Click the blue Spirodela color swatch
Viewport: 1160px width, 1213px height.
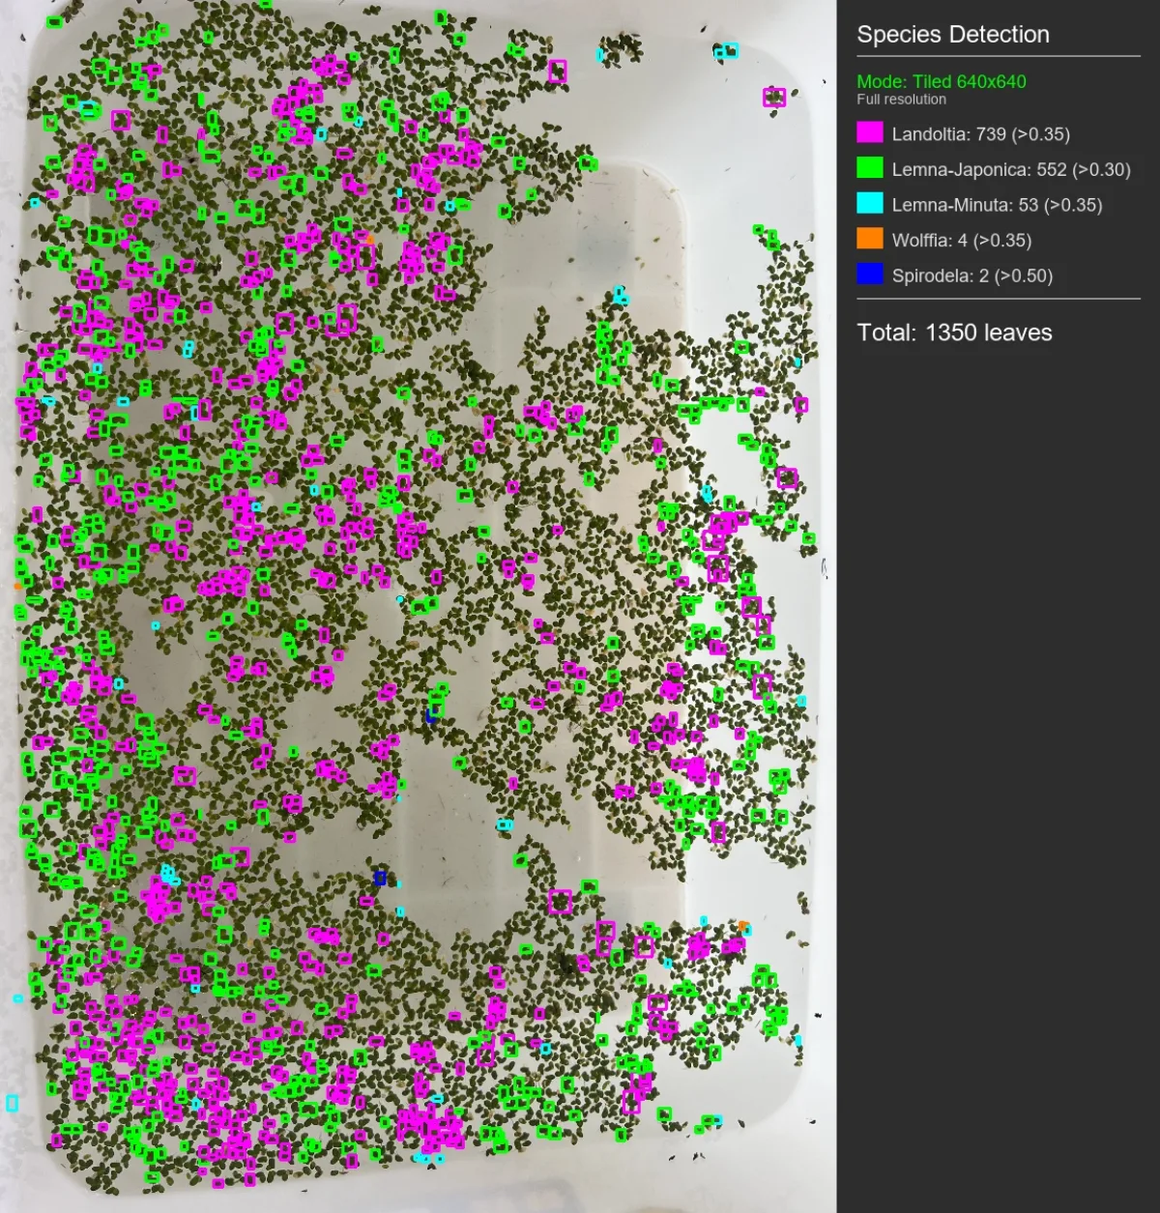tap(870, 274)
